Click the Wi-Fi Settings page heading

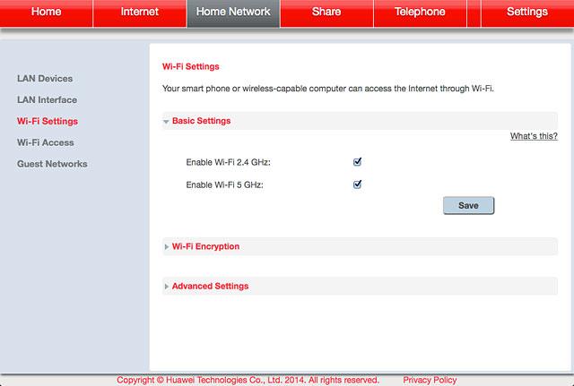tap(191, 66)
